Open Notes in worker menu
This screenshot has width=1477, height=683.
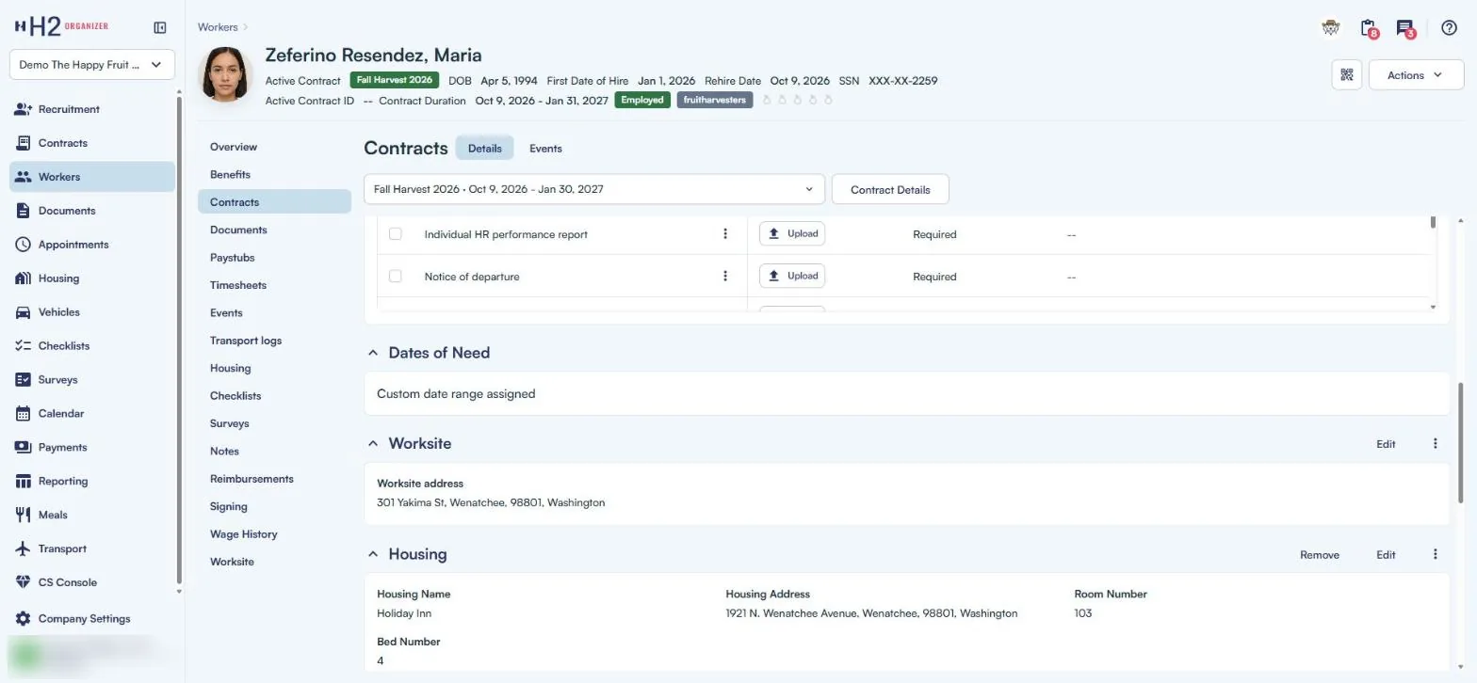[x=224, y=452]
